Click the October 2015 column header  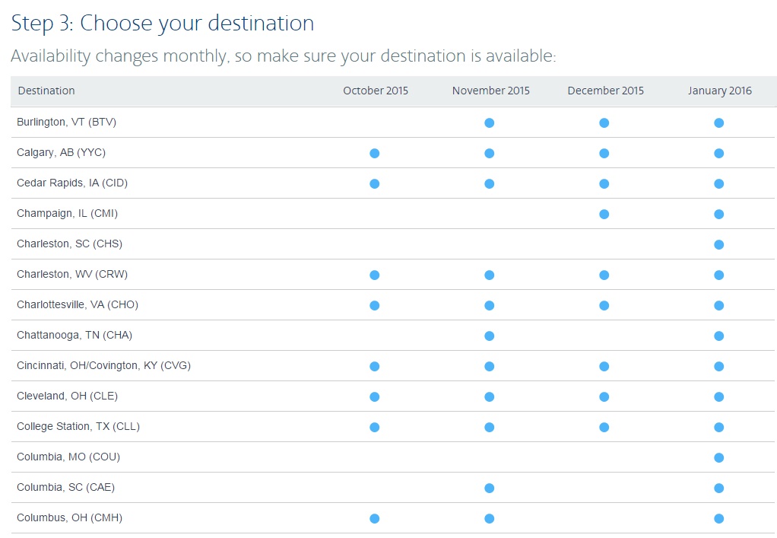(376, 91)
